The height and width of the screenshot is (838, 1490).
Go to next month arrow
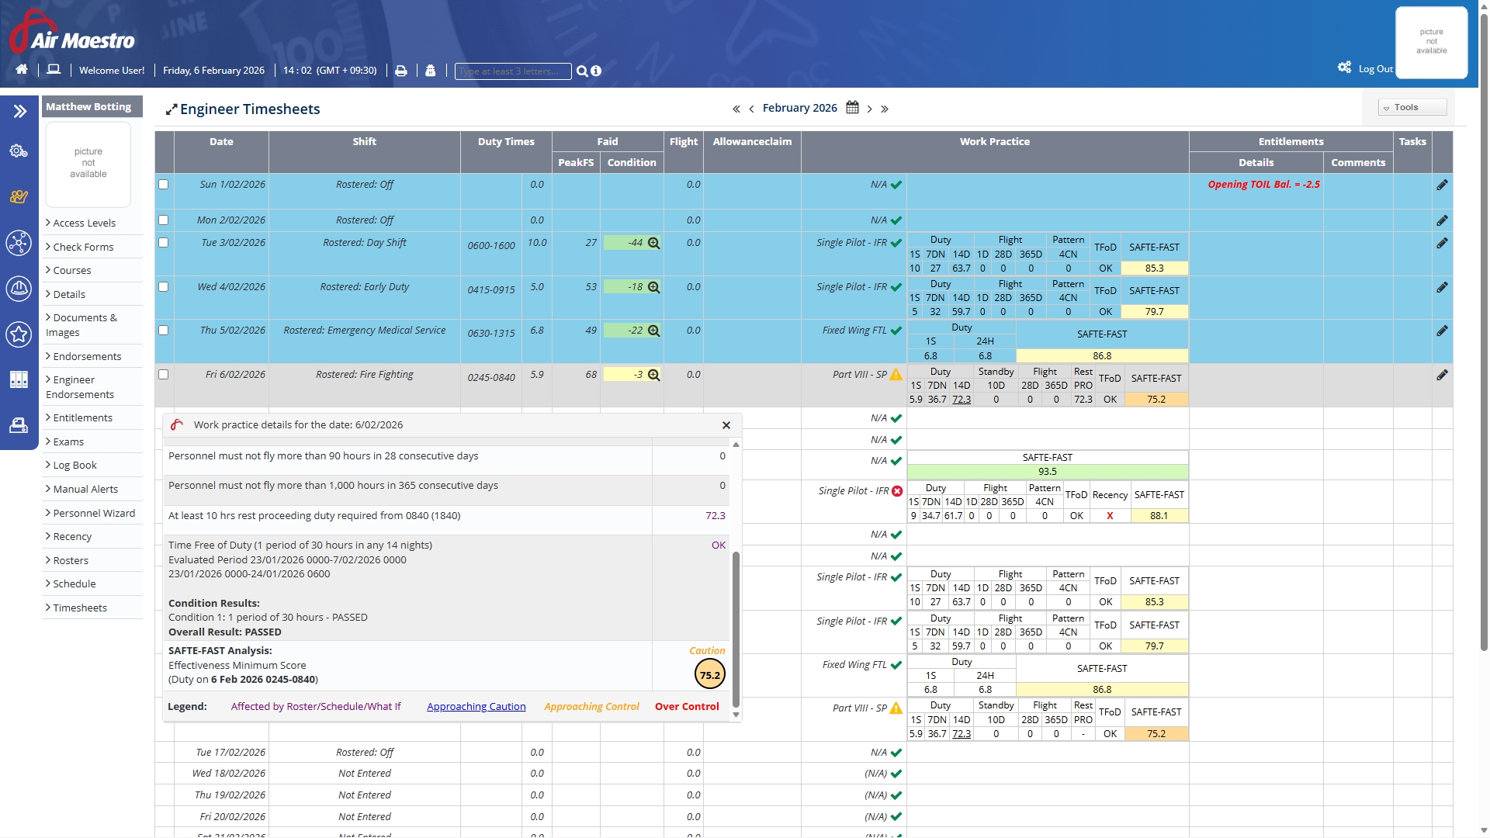click(x=869, y=109)
